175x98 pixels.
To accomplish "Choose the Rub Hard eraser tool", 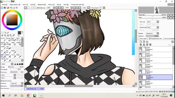I will click(8, 44).
